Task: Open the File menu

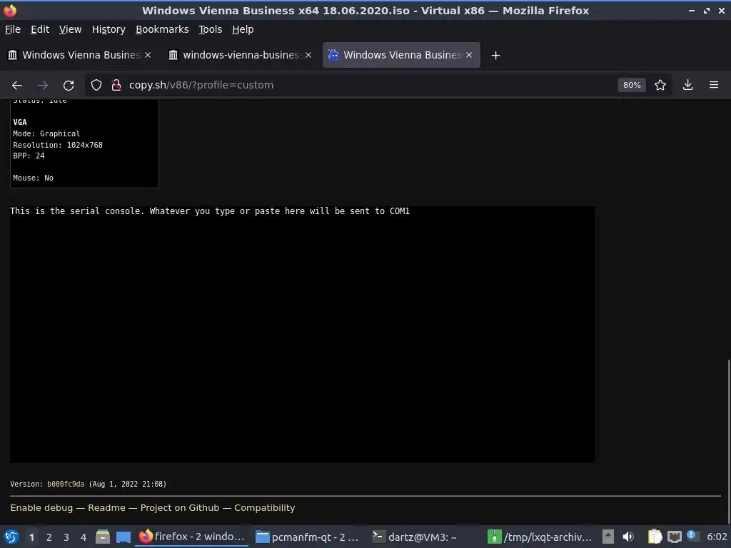Action: pos(13,29)
